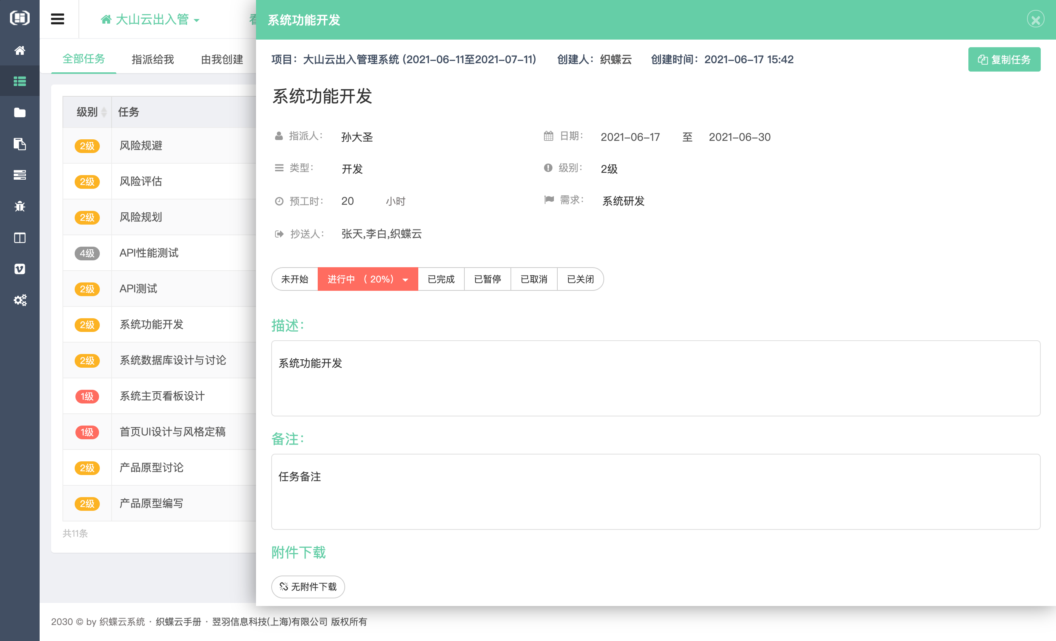This screenshot has height=641, width=1056.
Task: Open the folder icon in sidebar
Action: [20, 113]
